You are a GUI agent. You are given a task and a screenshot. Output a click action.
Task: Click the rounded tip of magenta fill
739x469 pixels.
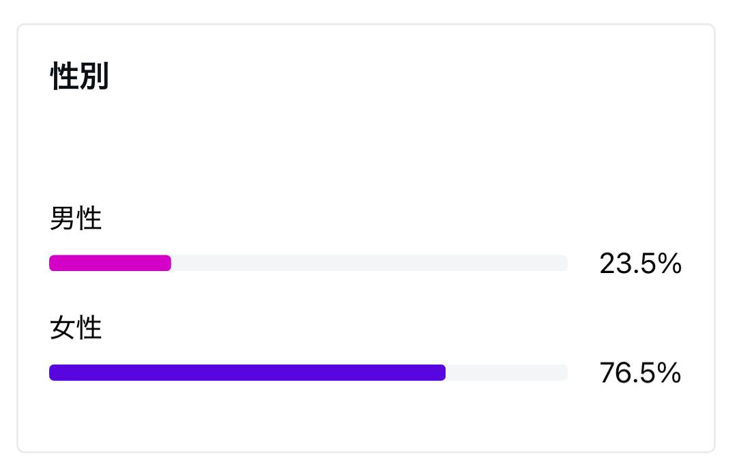167,263
